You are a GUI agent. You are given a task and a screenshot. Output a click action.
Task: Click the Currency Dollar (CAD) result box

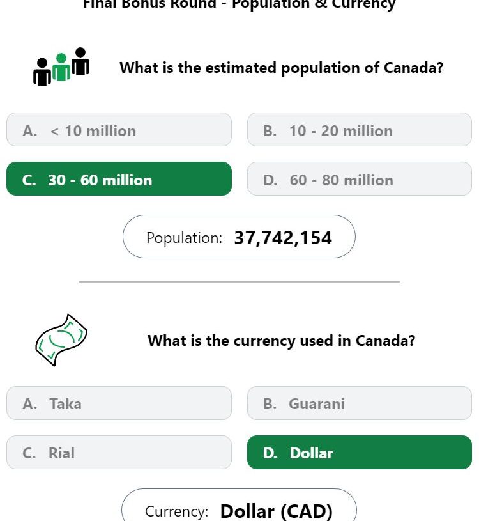tap(239, 505)
